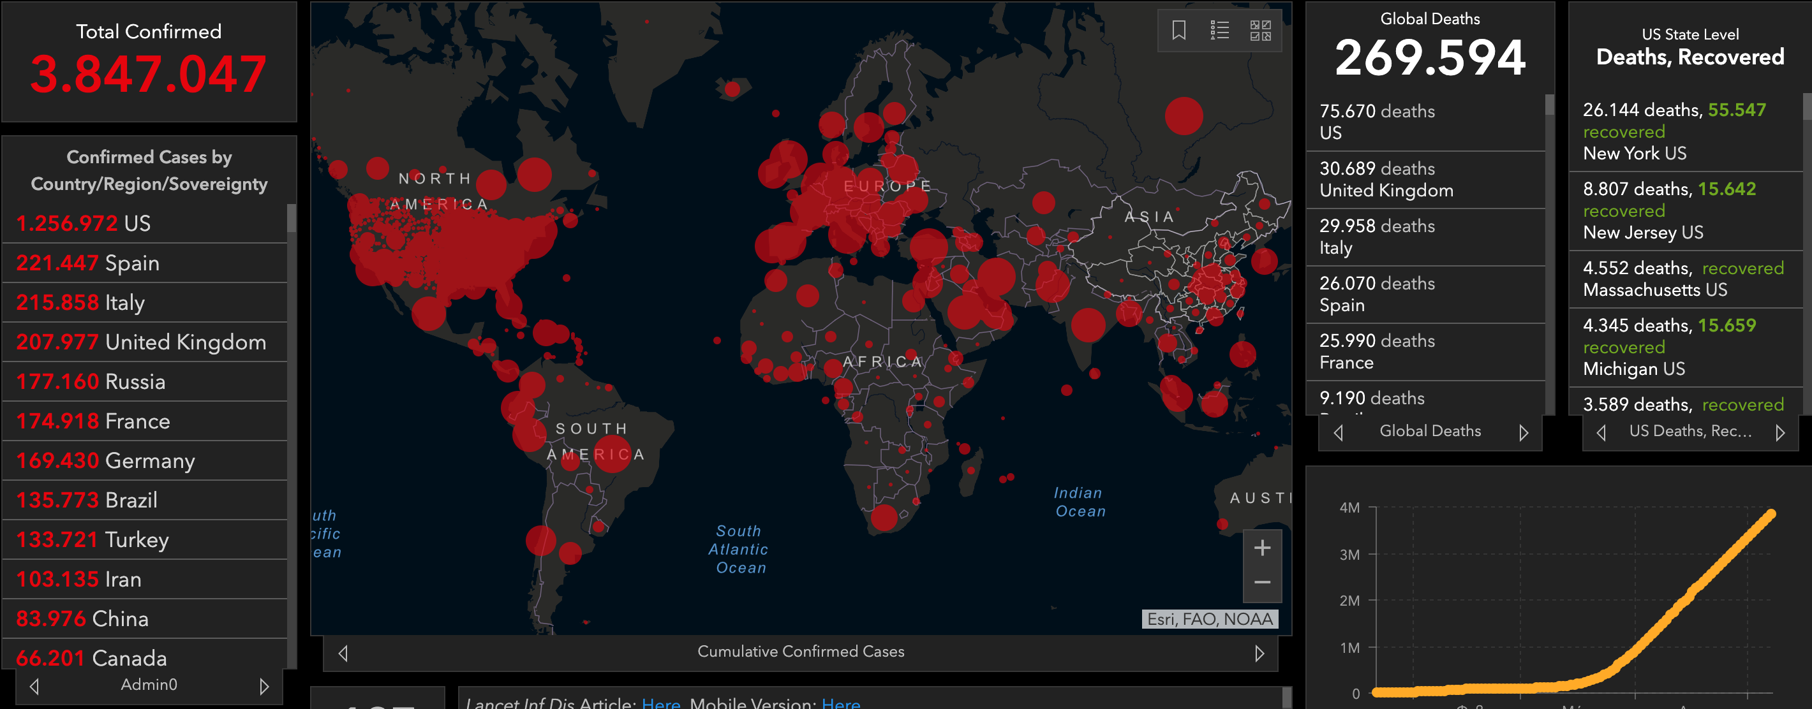Open the basemap gallery grid icon

(1260, 30)
